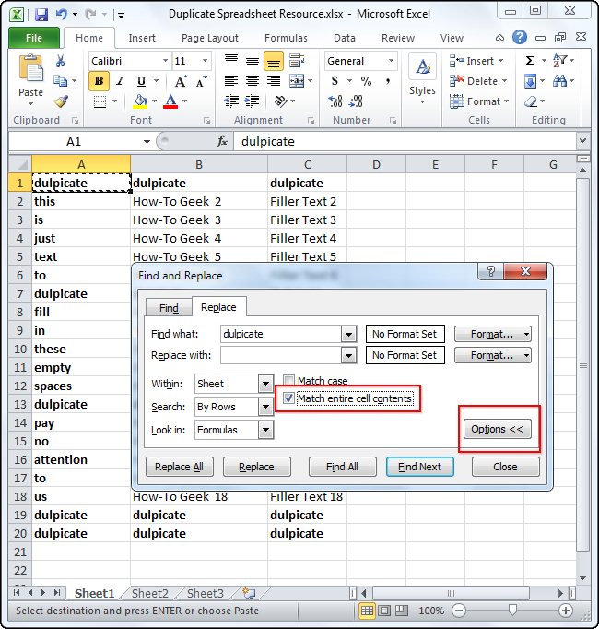Click the Copy icon in Clipboard group
Screen dimensions: 599x629
click(x=61, y=80)
